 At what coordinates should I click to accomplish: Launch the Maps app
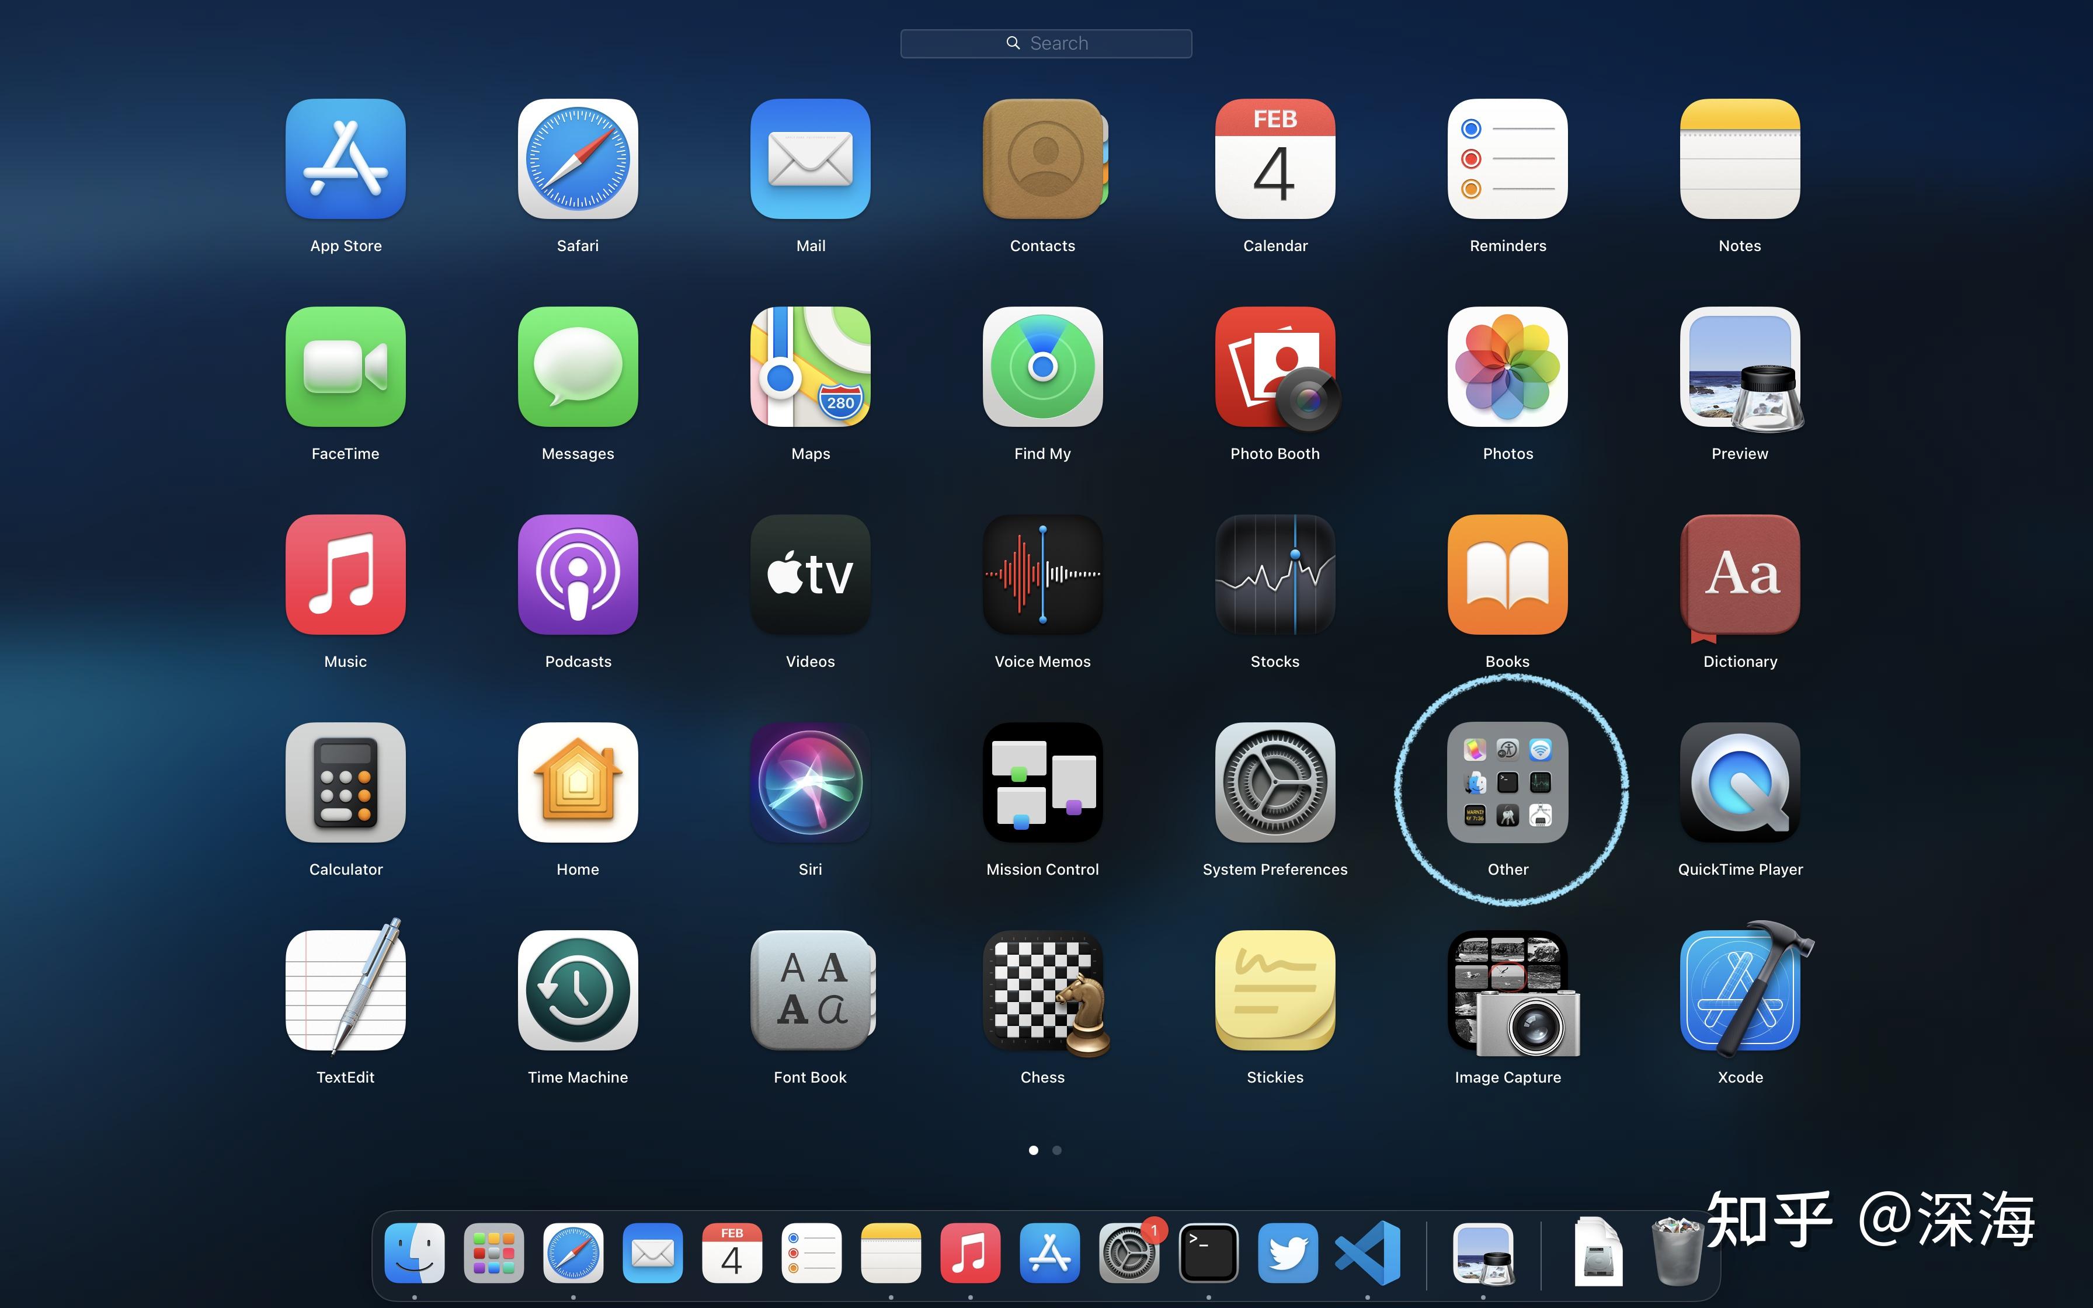click(811, 367)
